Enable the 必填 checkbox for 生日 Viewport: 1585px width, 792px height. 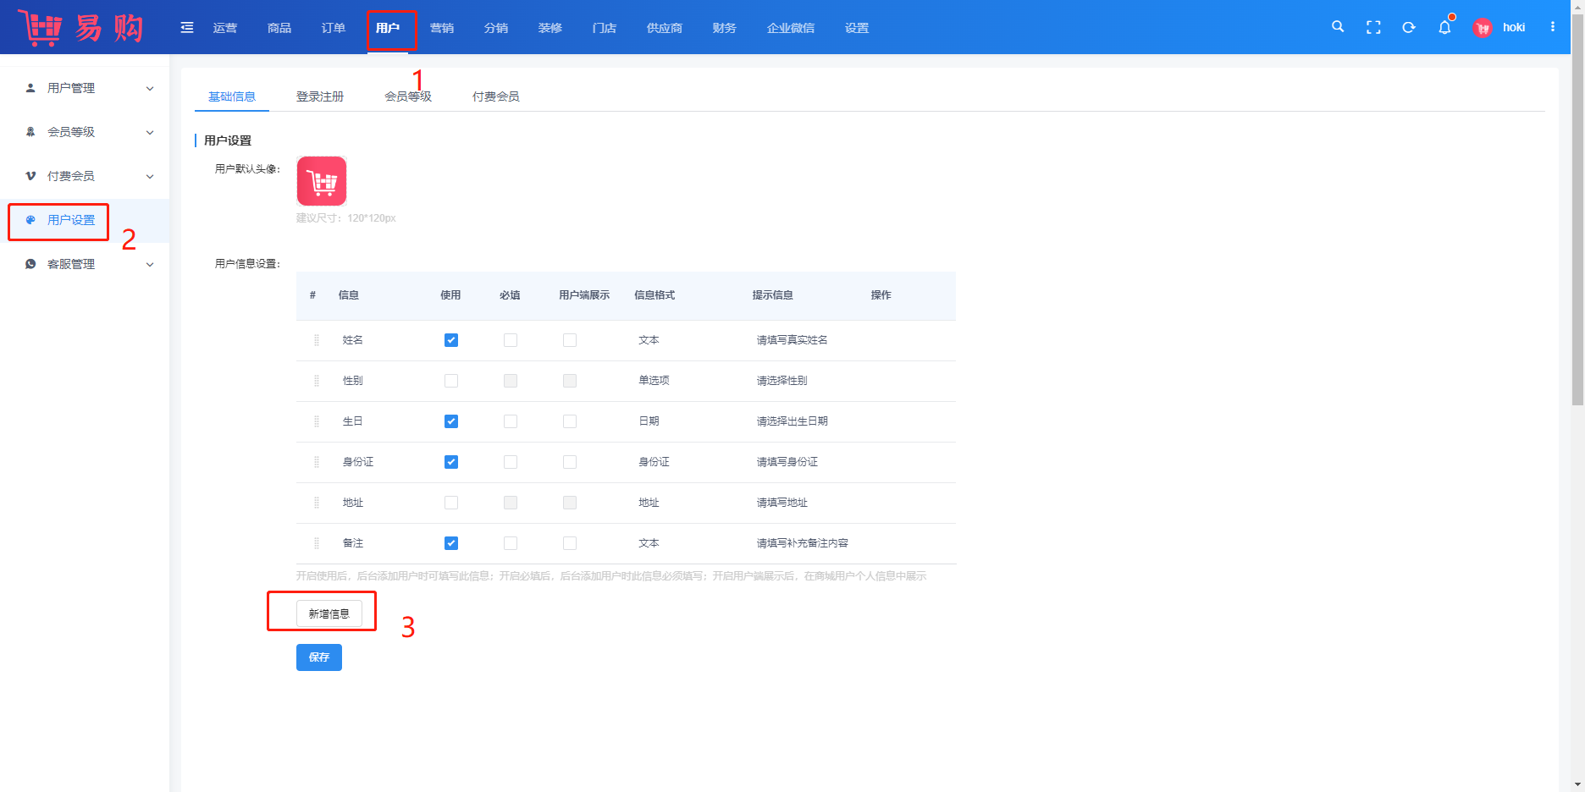511,421
